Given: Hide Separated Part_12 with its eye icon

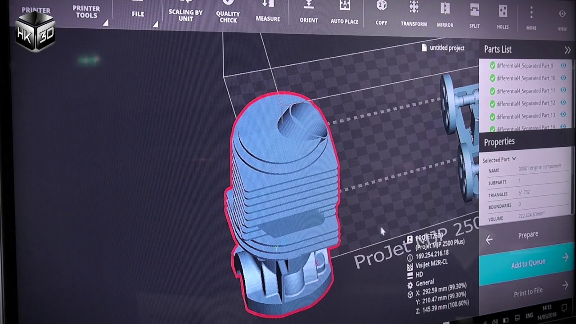Looking at the screenshot, I should pyautogui.click(x=563, y=103).
